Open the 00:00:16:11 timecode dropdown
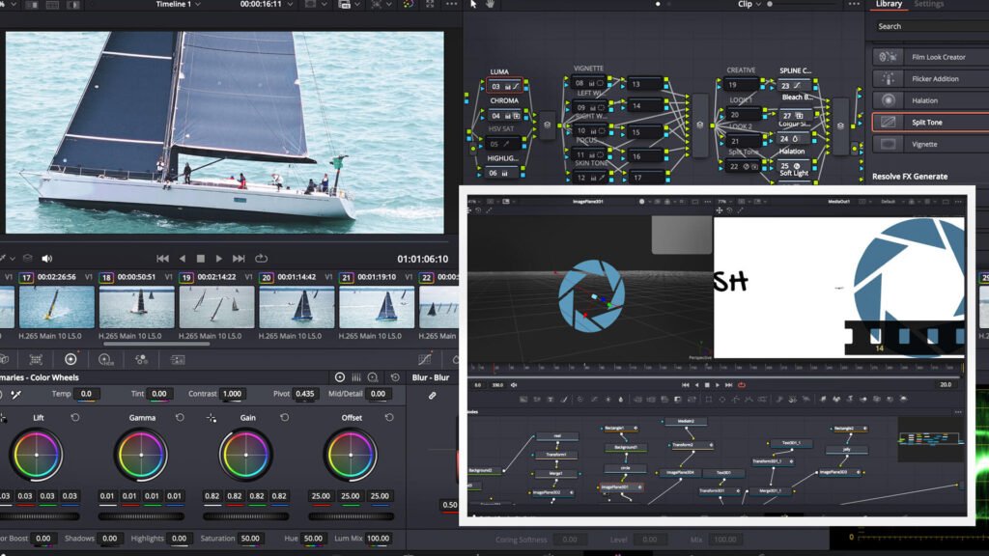The image size is (989, 556). coord(267,5)
